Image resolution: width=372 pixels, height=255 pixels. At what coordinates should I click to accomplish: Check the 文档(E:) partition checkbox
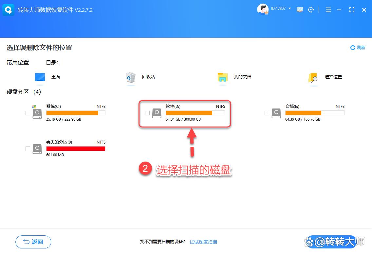pos(267,113)
